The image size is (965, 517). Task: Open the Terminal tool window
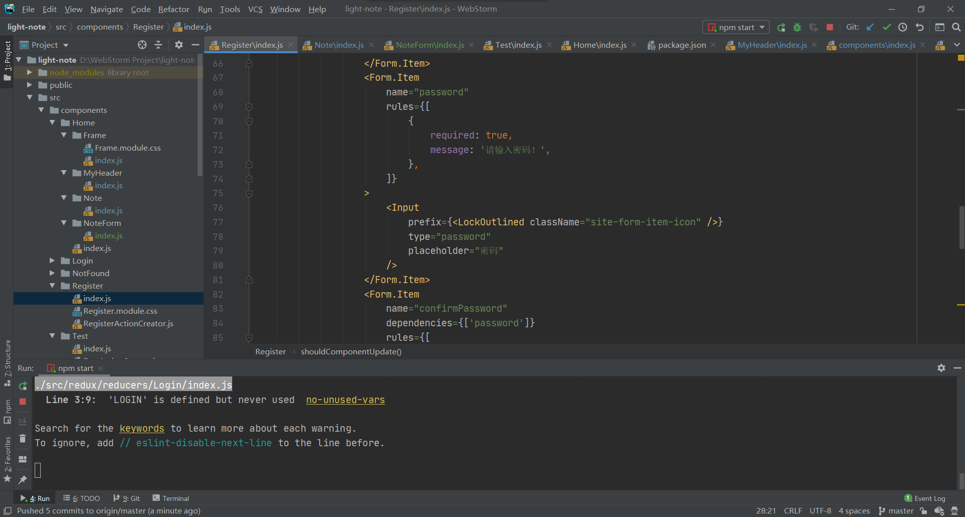[171, 498]
